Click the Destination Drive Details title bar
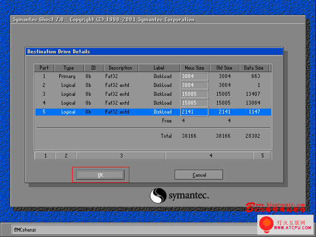This screenshot has width=316, height=237. [155, 51]
